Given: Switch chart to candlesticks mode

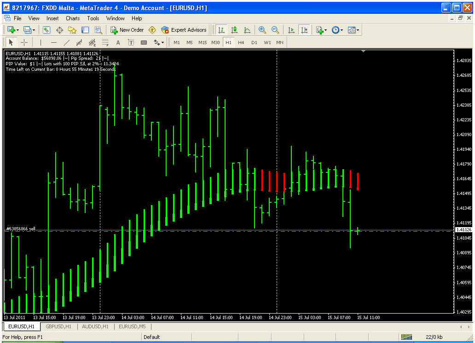Looking at the screenshot, I should coord(234,30).
